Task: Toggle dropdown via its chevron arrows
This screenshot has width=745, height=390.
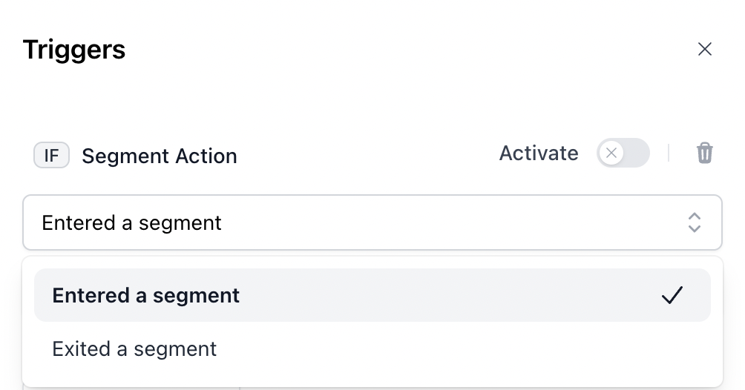Action: pos(694,222)
